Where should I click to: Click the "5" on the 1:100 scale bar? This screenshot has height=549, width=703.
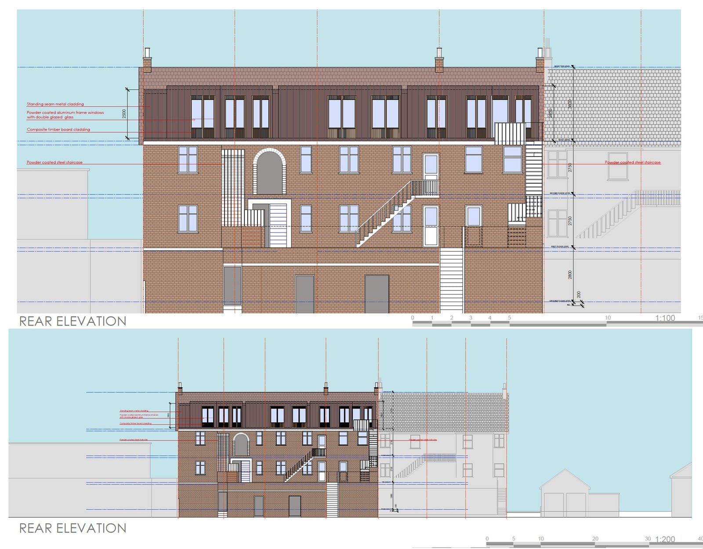[510, 317]
